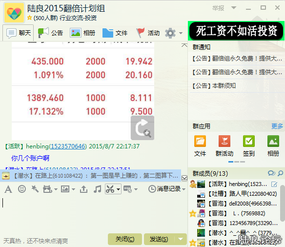285x247 pixels.
Task: Click the group message settings icon
Action: [127, 189]
